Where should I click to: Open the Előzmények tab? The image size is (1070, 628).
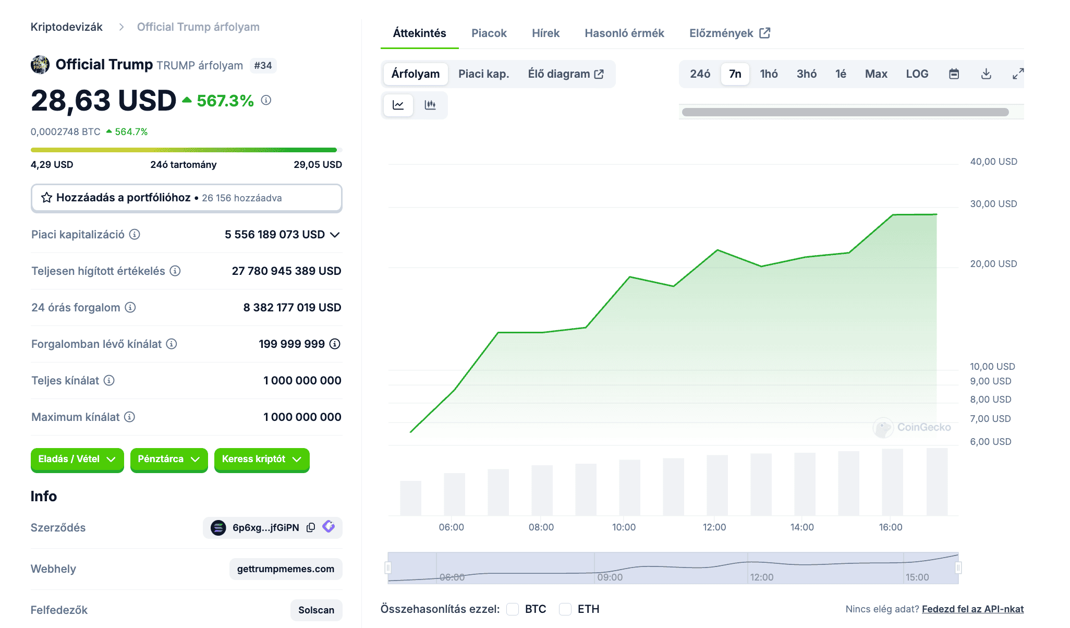click(x=729, y=33)
